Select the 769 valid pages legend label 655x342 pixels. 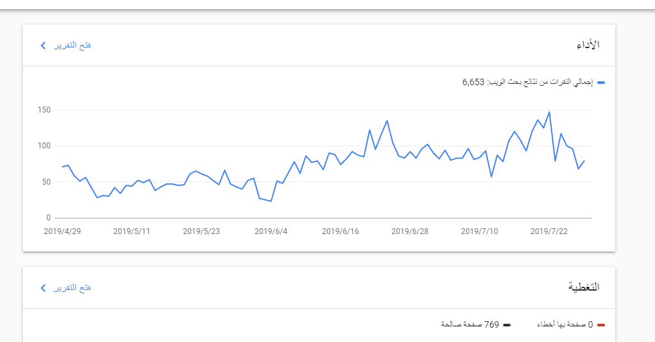pyautogui.click(x=470, y=324)
